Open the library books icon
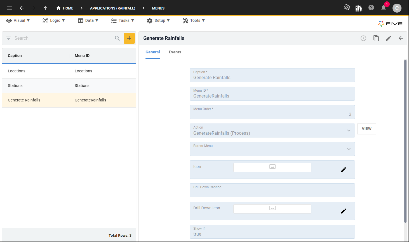 coord(359,8)
